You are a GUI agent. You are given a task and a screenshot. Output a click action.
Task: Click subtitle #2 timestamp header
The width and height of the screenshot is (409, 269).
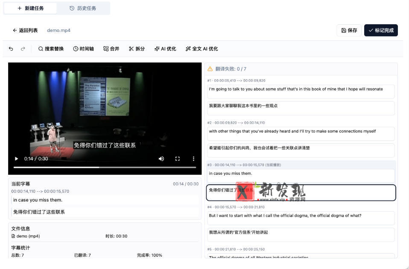(x=236, y=123)
